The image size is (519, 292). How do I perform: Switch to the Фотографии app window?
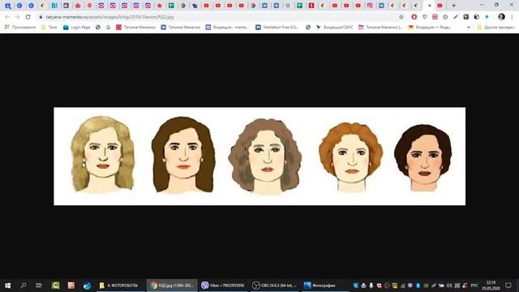pos(324,286)
